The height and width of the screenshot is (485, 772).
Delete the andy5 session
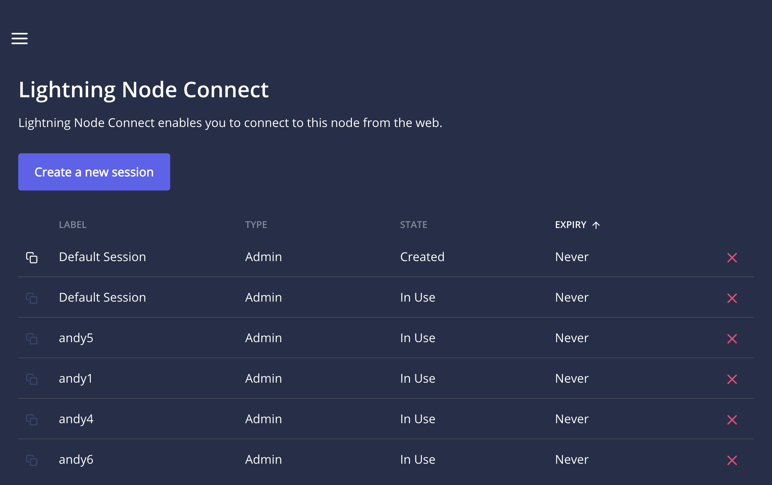click(732, 339)
